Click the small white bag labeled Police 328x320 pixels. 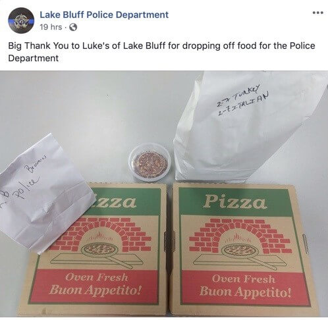[43, 193]
